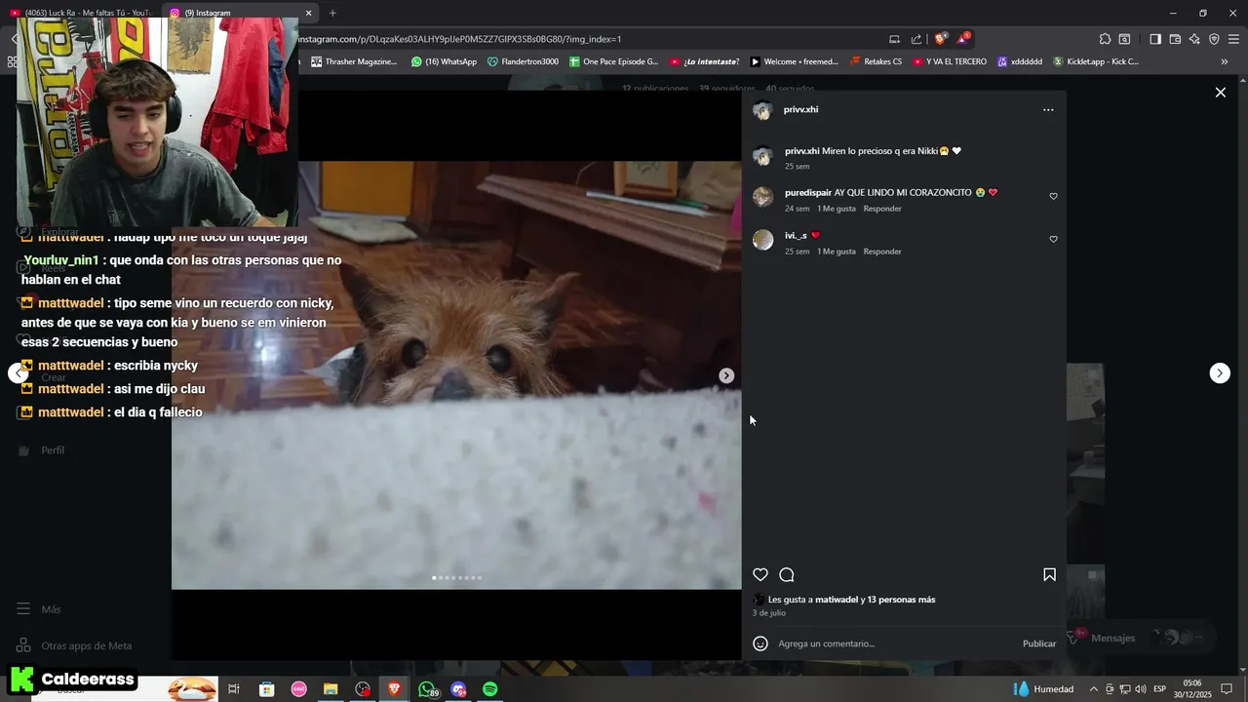
Task: Open the Thrasher Magazine bookmark
Action: [x=354, y=61]
